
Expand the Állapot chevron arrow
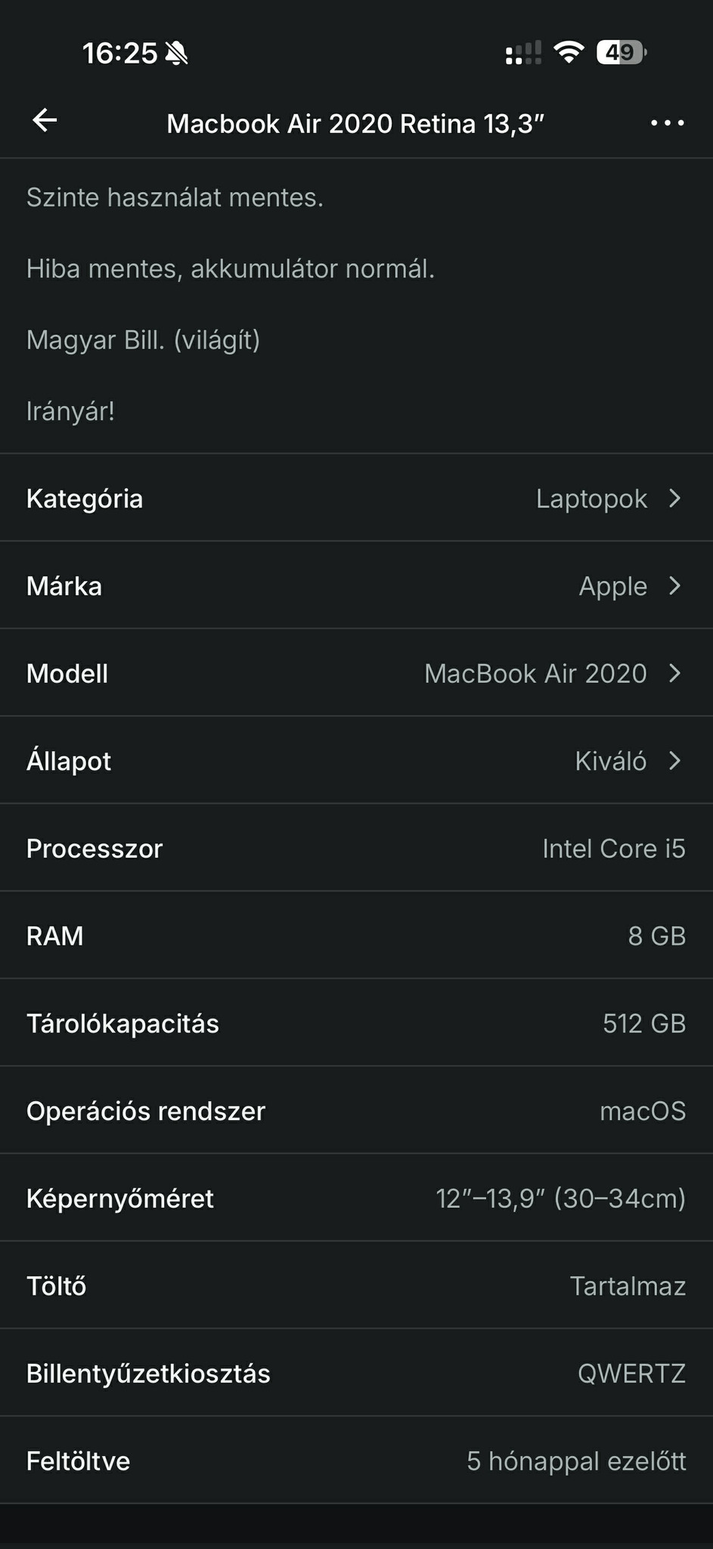tap(675, 761)
